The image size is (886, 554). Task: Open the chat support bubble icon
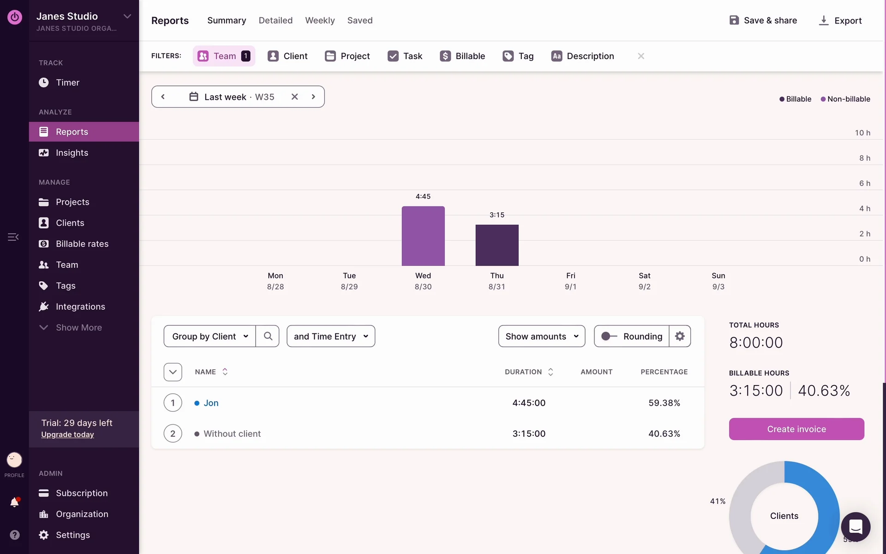tap(855, 527)
